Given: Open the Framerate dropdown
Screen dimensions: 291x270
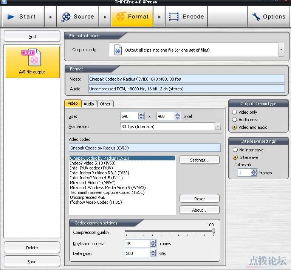Looking at the screenshot, I should 218,127.
